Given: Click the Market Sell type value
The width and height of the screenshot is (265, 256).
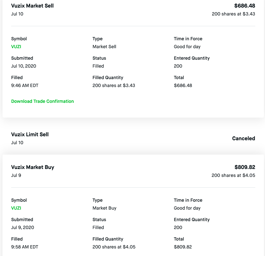Looking at the screenshot, I should tap(104, 47).
